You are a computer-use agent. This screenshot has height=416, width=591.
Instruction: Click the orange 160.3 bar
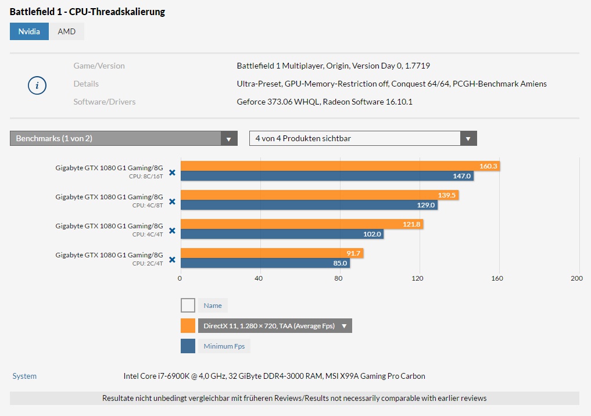point(341,166)
